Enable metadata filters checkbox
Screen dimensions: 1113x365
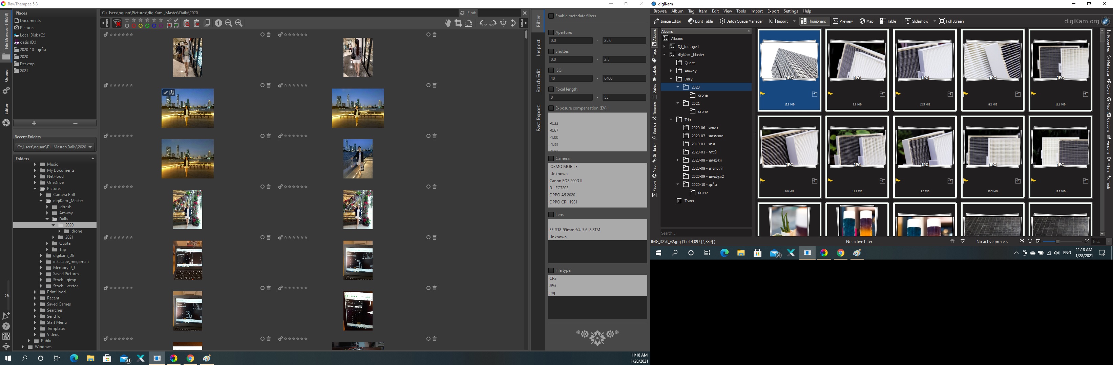(551, 16)
